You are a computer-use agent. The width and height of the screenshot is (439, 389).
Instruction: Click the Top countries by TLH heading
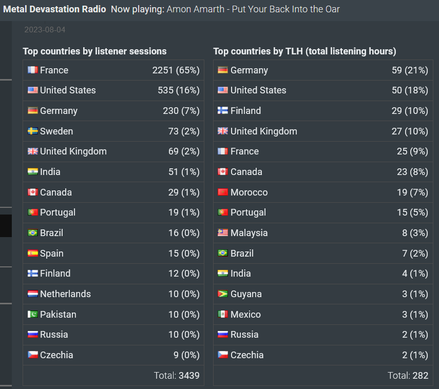coord(304,51)
